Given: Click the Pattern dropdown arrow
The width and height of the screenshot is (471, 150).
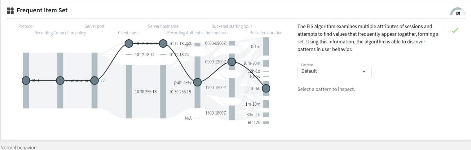Looking at the screenshot, I should [364, 71].
